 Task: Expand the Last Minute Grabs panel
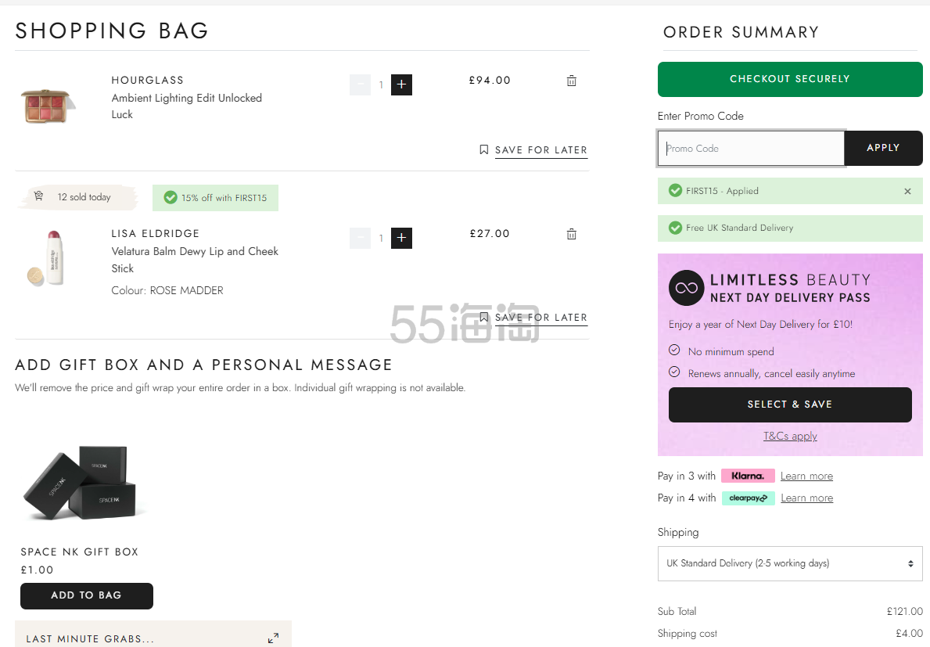point(273,638)
